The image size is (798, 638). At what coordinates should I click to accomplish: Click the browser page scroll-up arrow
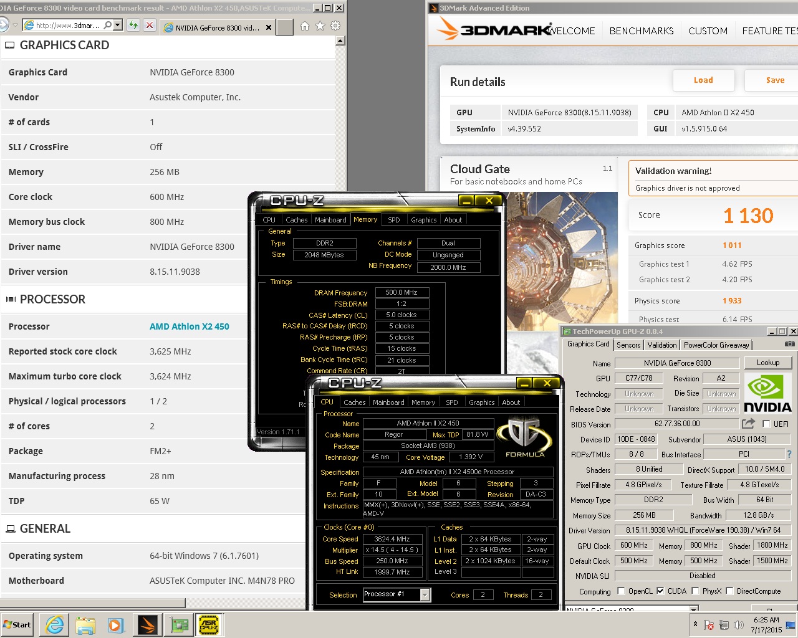[x=340, y=41]
